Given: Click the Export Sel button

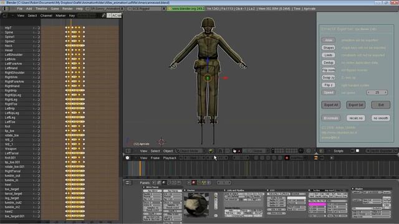Looking at the screenshot, I should [x=356, y=105].
